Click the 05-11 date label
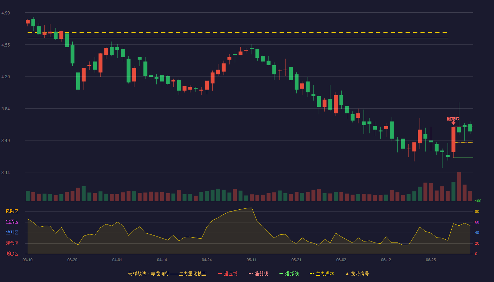The image size is (494, 282). click(252, 260)
